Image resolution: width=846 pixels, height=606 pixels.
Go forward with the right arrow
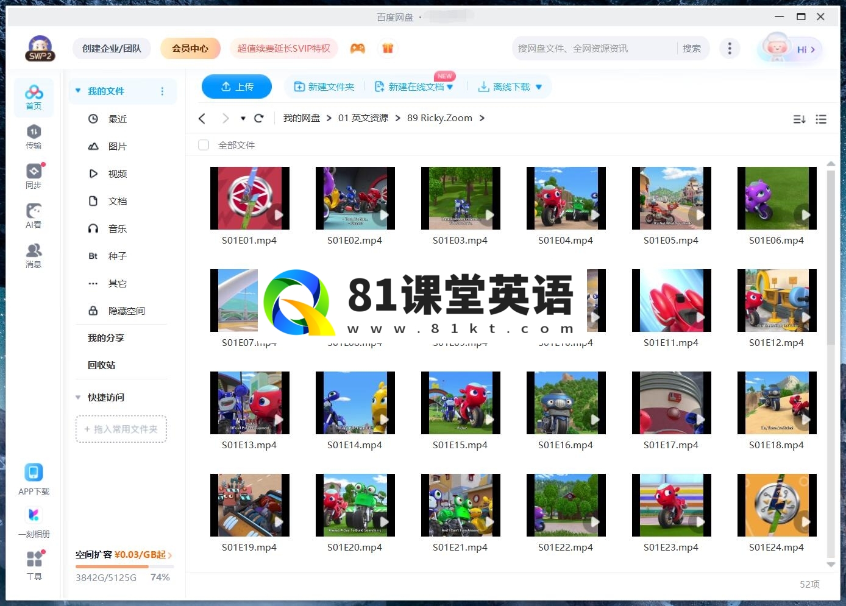(226, 118)
